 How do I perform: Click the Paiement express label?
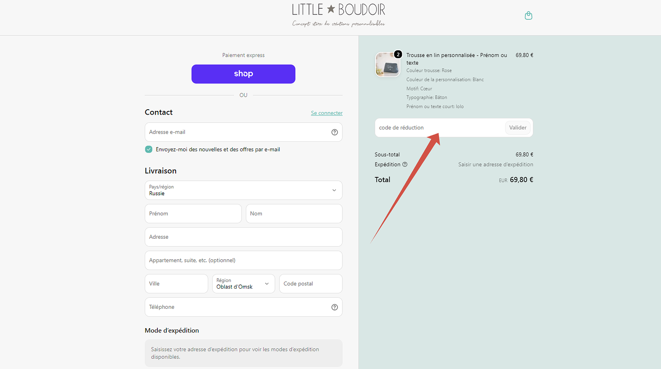243,55
